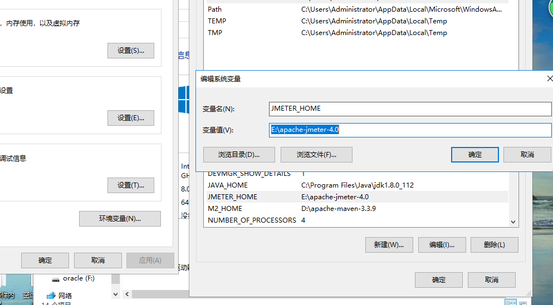Click 取消 in the system properties window
The image size is (553, 305).
pyautogui.click(x=98, y=260)
